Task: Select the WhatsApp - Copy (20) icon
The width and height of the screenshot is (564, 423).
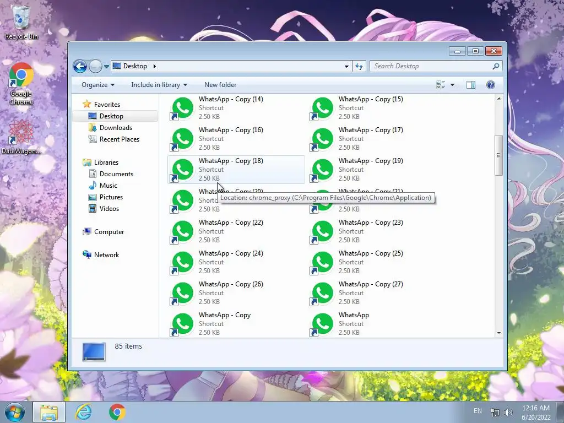Action: click(182, 200)
